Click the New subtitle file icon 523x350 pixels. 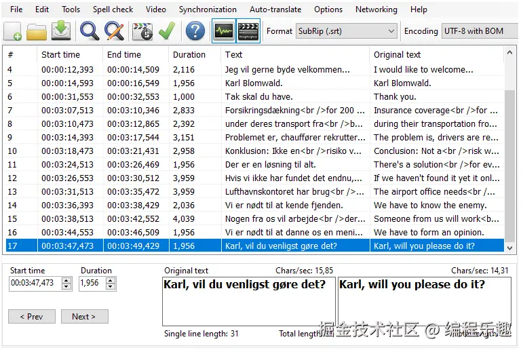[13, 31]
